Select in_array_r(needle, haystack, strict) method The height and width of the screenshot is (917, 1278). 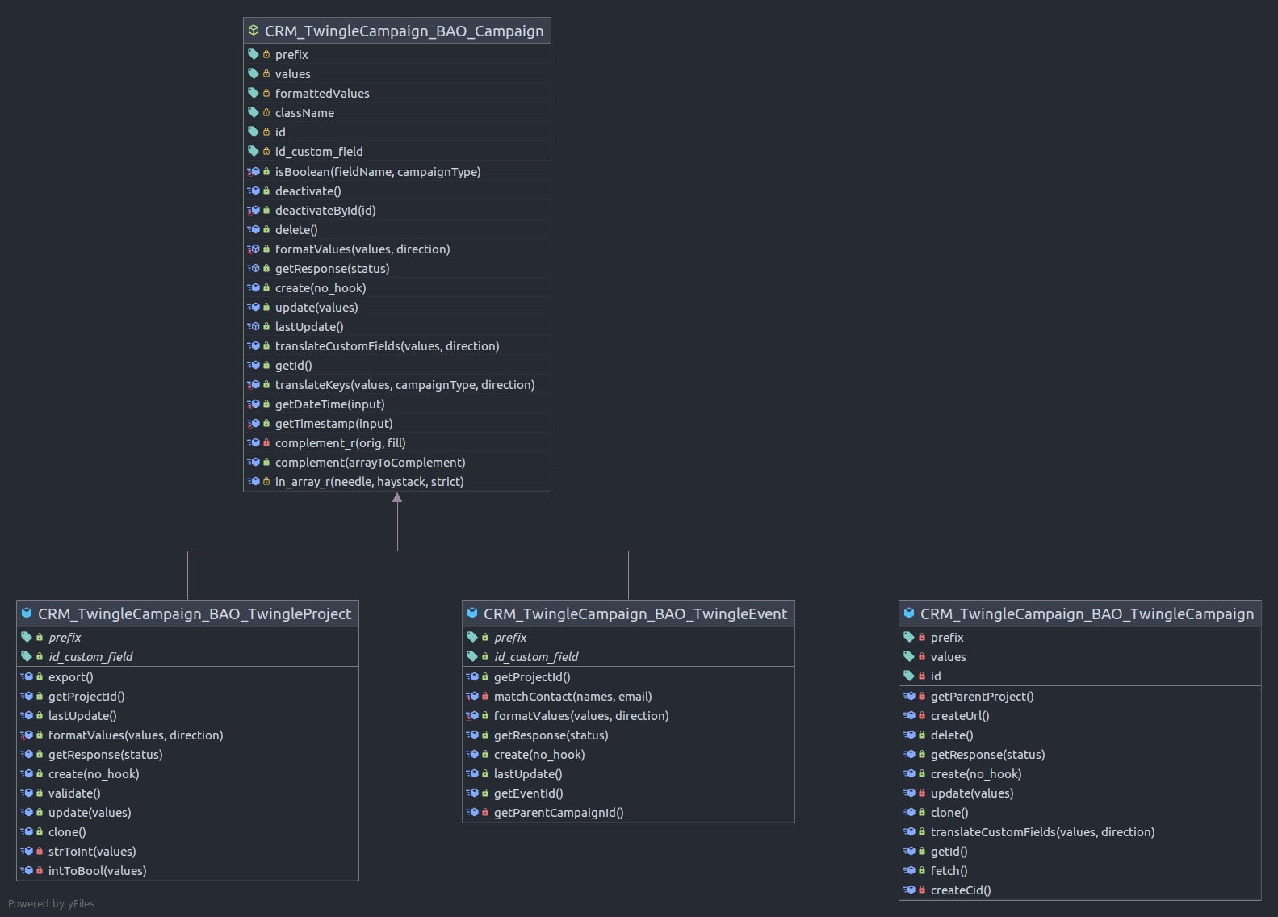point(397,481)
